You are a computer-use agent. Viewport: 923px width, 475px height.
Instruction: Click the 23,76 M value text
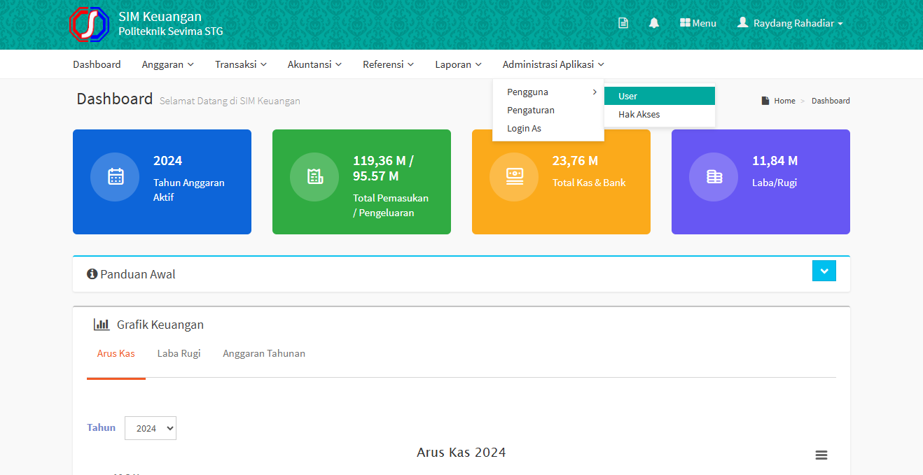(x=575, y=161)
